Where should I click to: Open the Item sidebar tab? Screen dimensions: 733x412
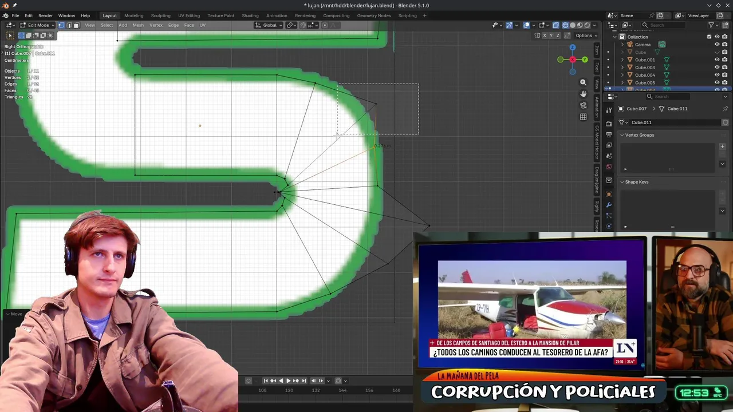click(x=597, y=51)
